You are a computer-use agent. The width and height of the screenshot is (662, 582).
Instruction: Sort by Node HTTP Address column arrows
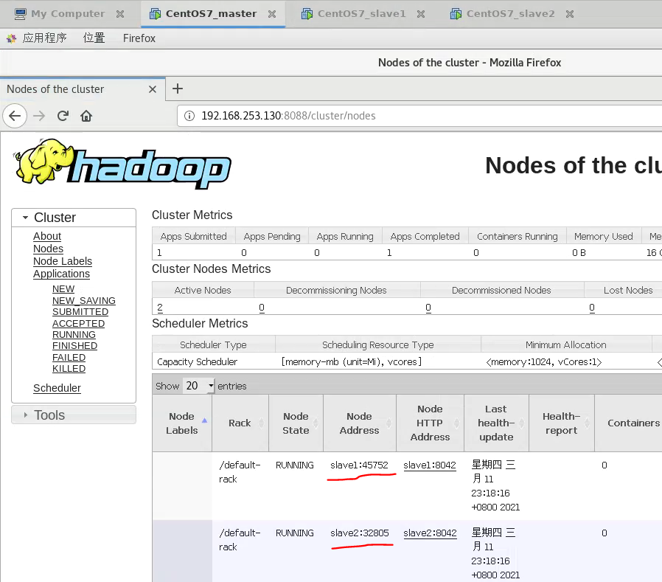tap(456, 423)
